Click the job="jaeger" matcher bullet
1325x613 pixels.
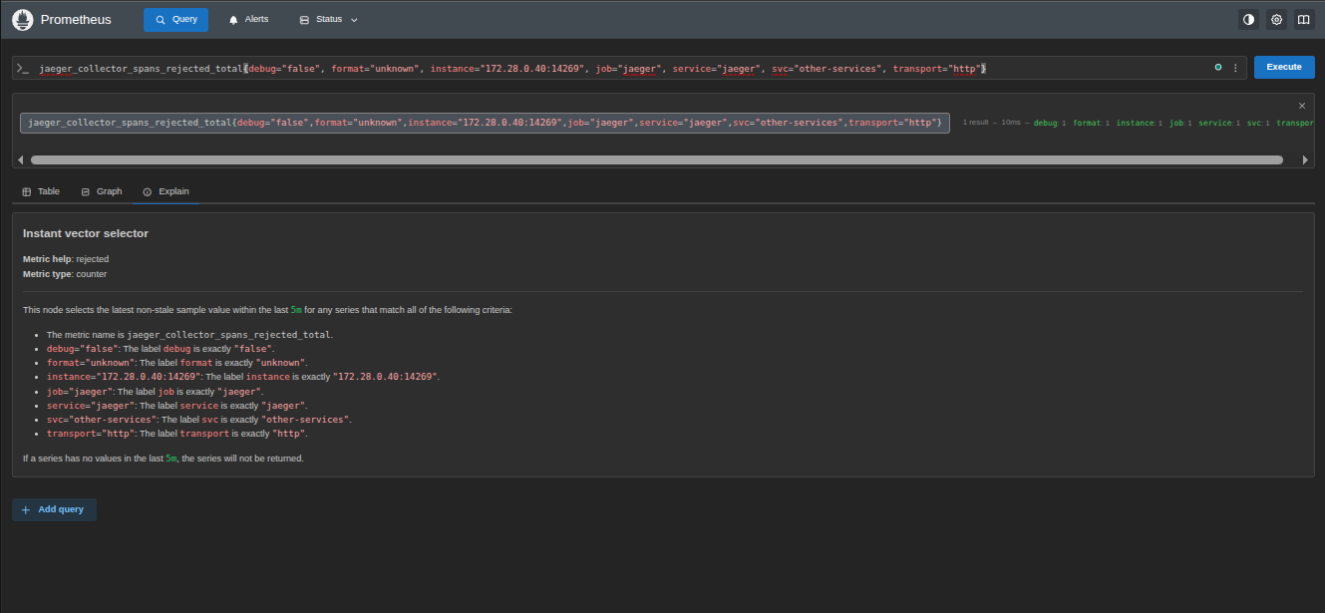coord(155,392)
